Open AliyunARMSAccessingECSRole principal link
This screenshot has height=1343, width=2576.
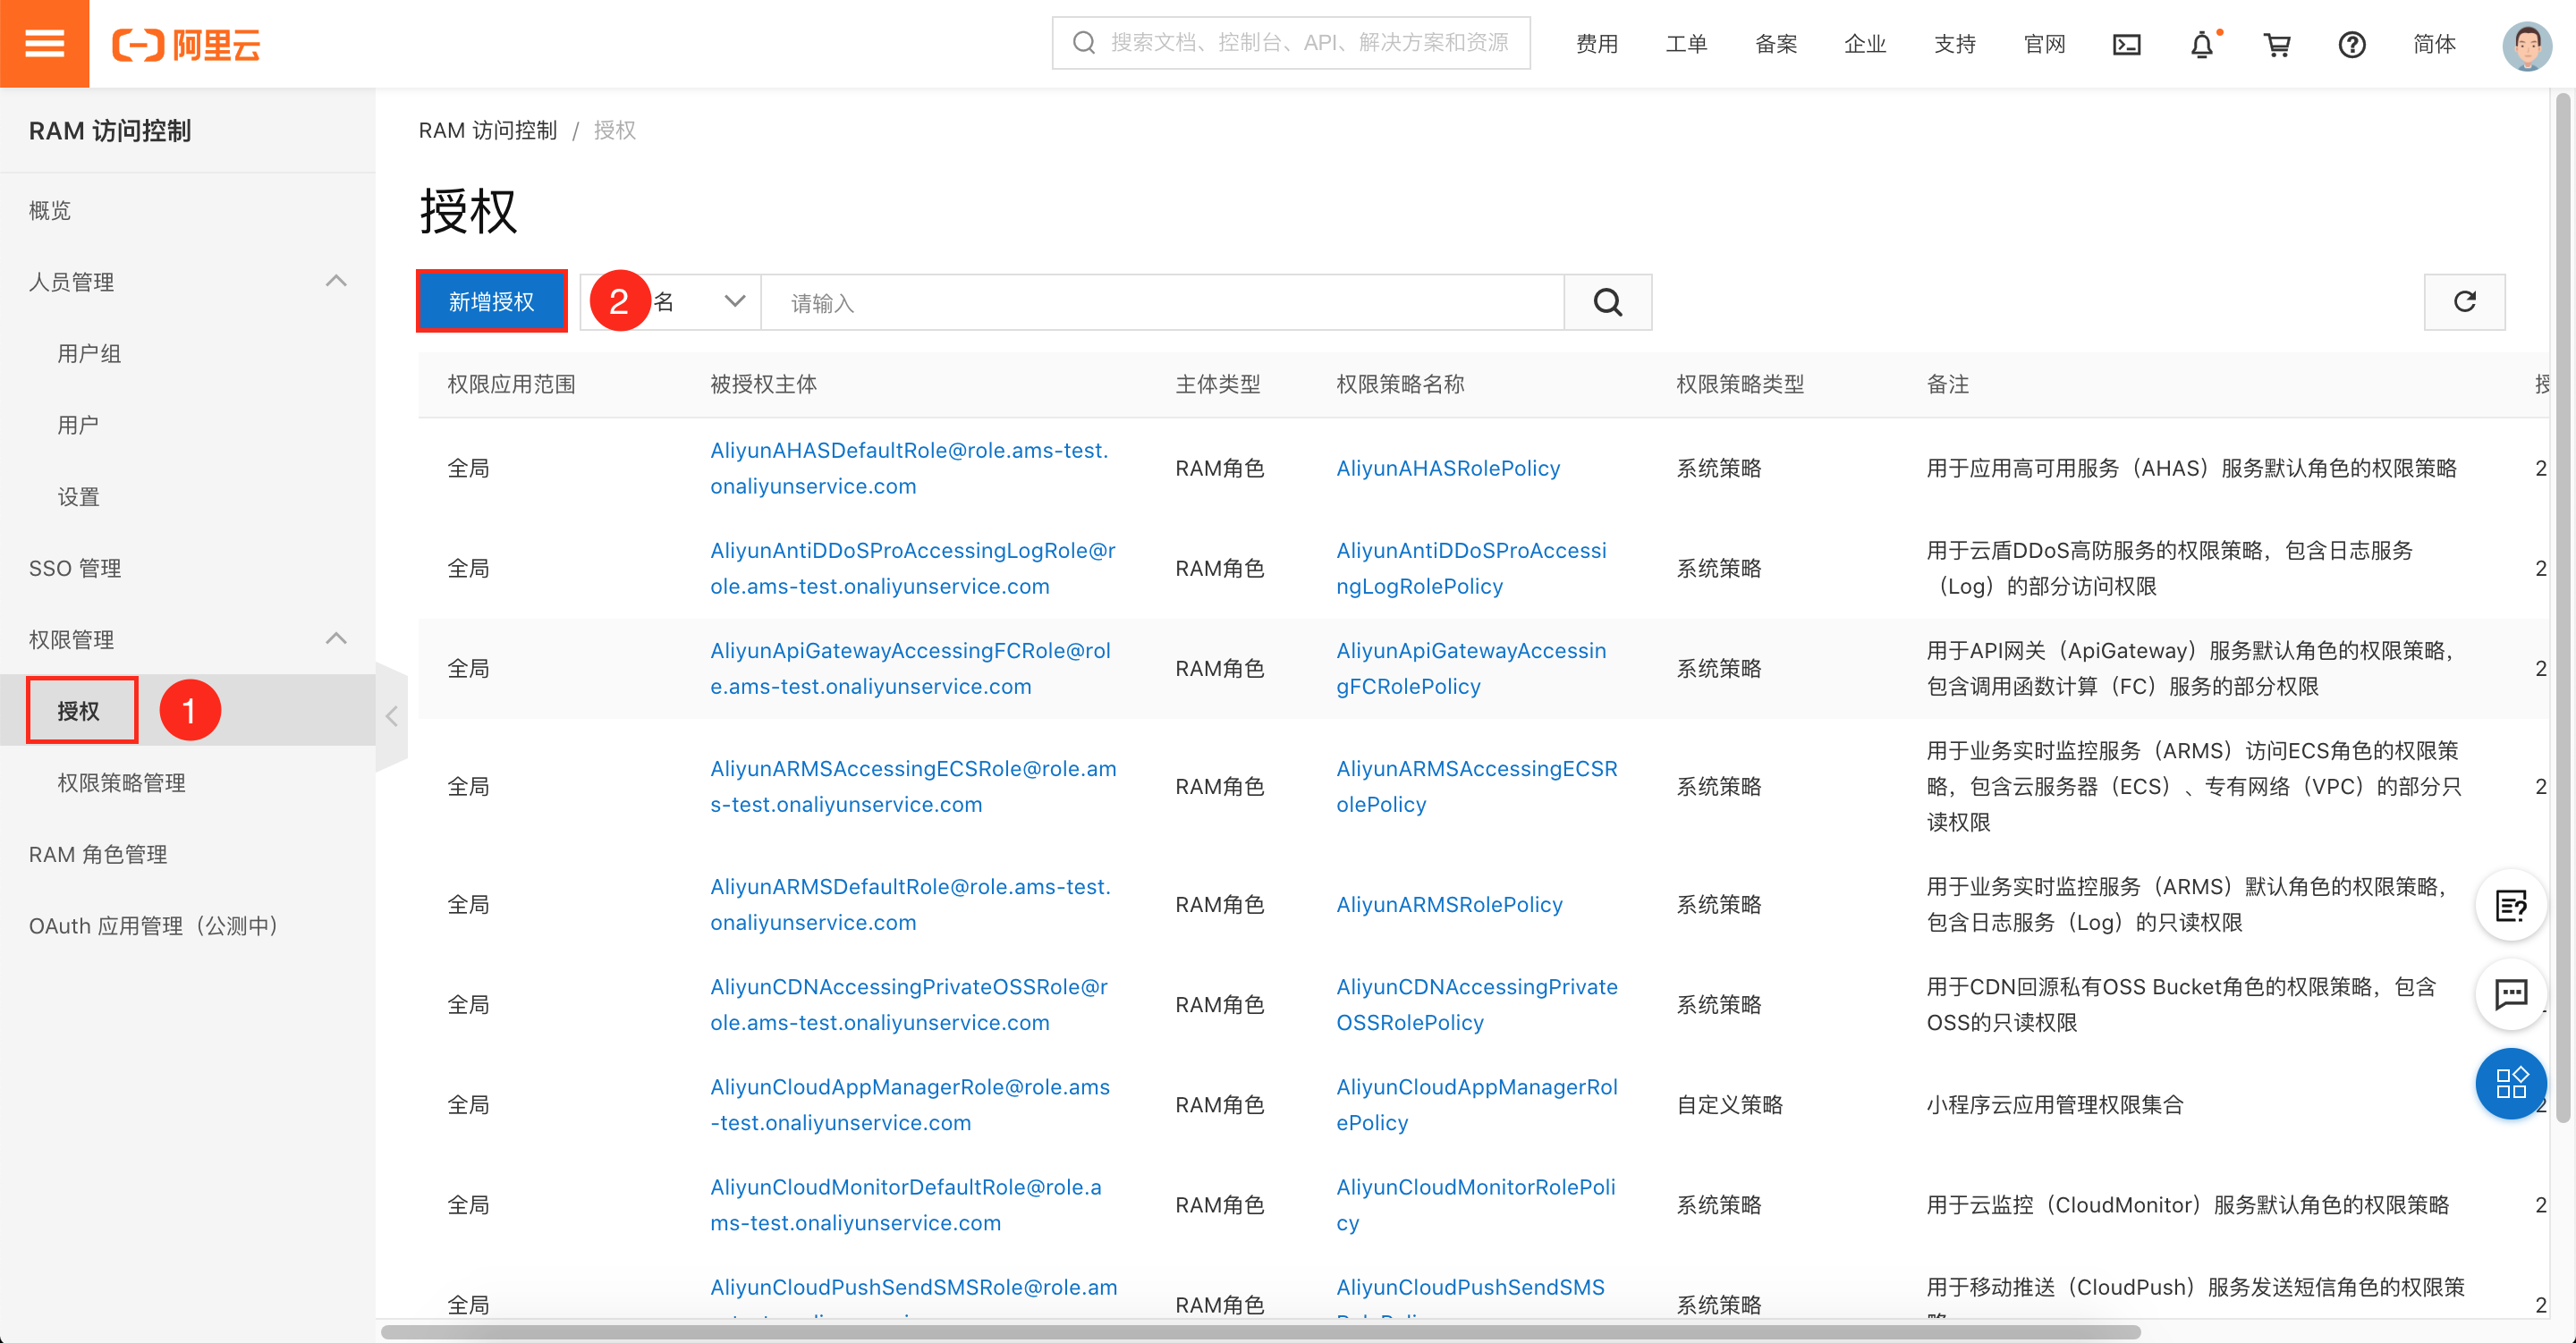(x=913, y=786)
